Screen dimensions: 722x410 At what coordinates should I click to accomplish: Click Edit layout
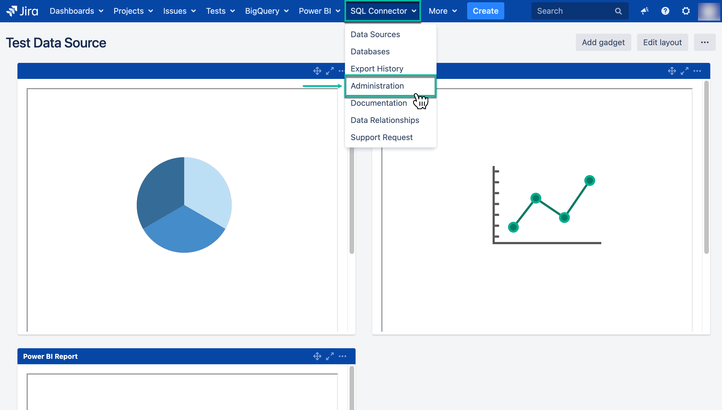[663, 42]
